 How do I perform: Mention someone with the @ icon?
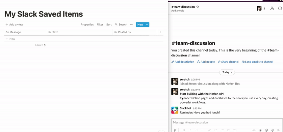[260, 130]
